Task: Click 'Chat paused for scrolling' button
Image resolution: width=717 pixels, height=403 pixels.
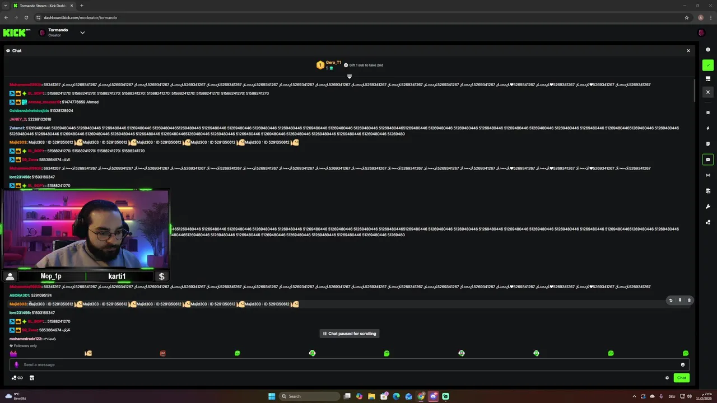Action: click(350, 334)
